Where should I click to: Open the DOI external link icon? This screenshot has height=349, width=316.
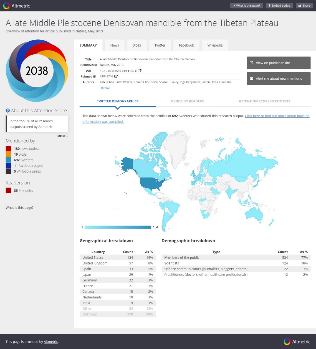click(140, 71)
